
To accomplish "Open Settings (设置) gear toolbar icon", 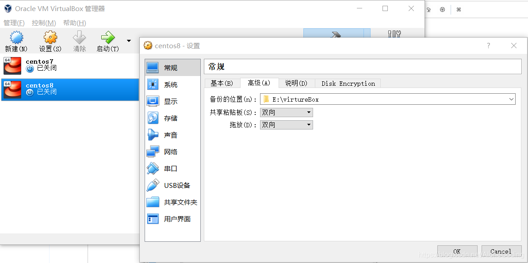I will point(50,38).
